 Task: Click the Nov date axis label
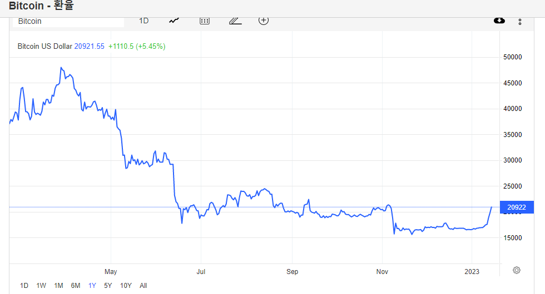(x=382, y=271)
